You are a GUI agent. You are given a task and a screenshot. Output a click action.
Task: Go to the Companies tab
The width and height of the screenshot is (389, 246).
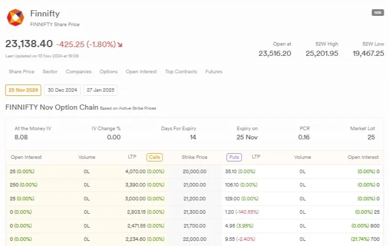click(79, 72)
